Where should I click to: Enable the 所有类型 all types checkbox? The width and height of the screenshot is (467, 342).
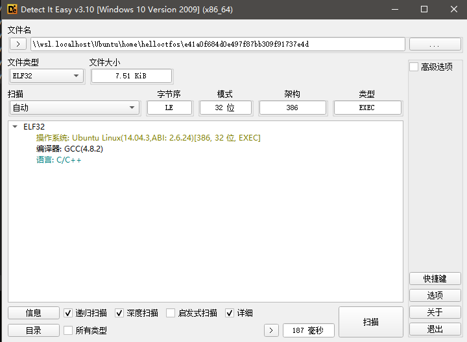pyautogui.click(x=68, y=330)
